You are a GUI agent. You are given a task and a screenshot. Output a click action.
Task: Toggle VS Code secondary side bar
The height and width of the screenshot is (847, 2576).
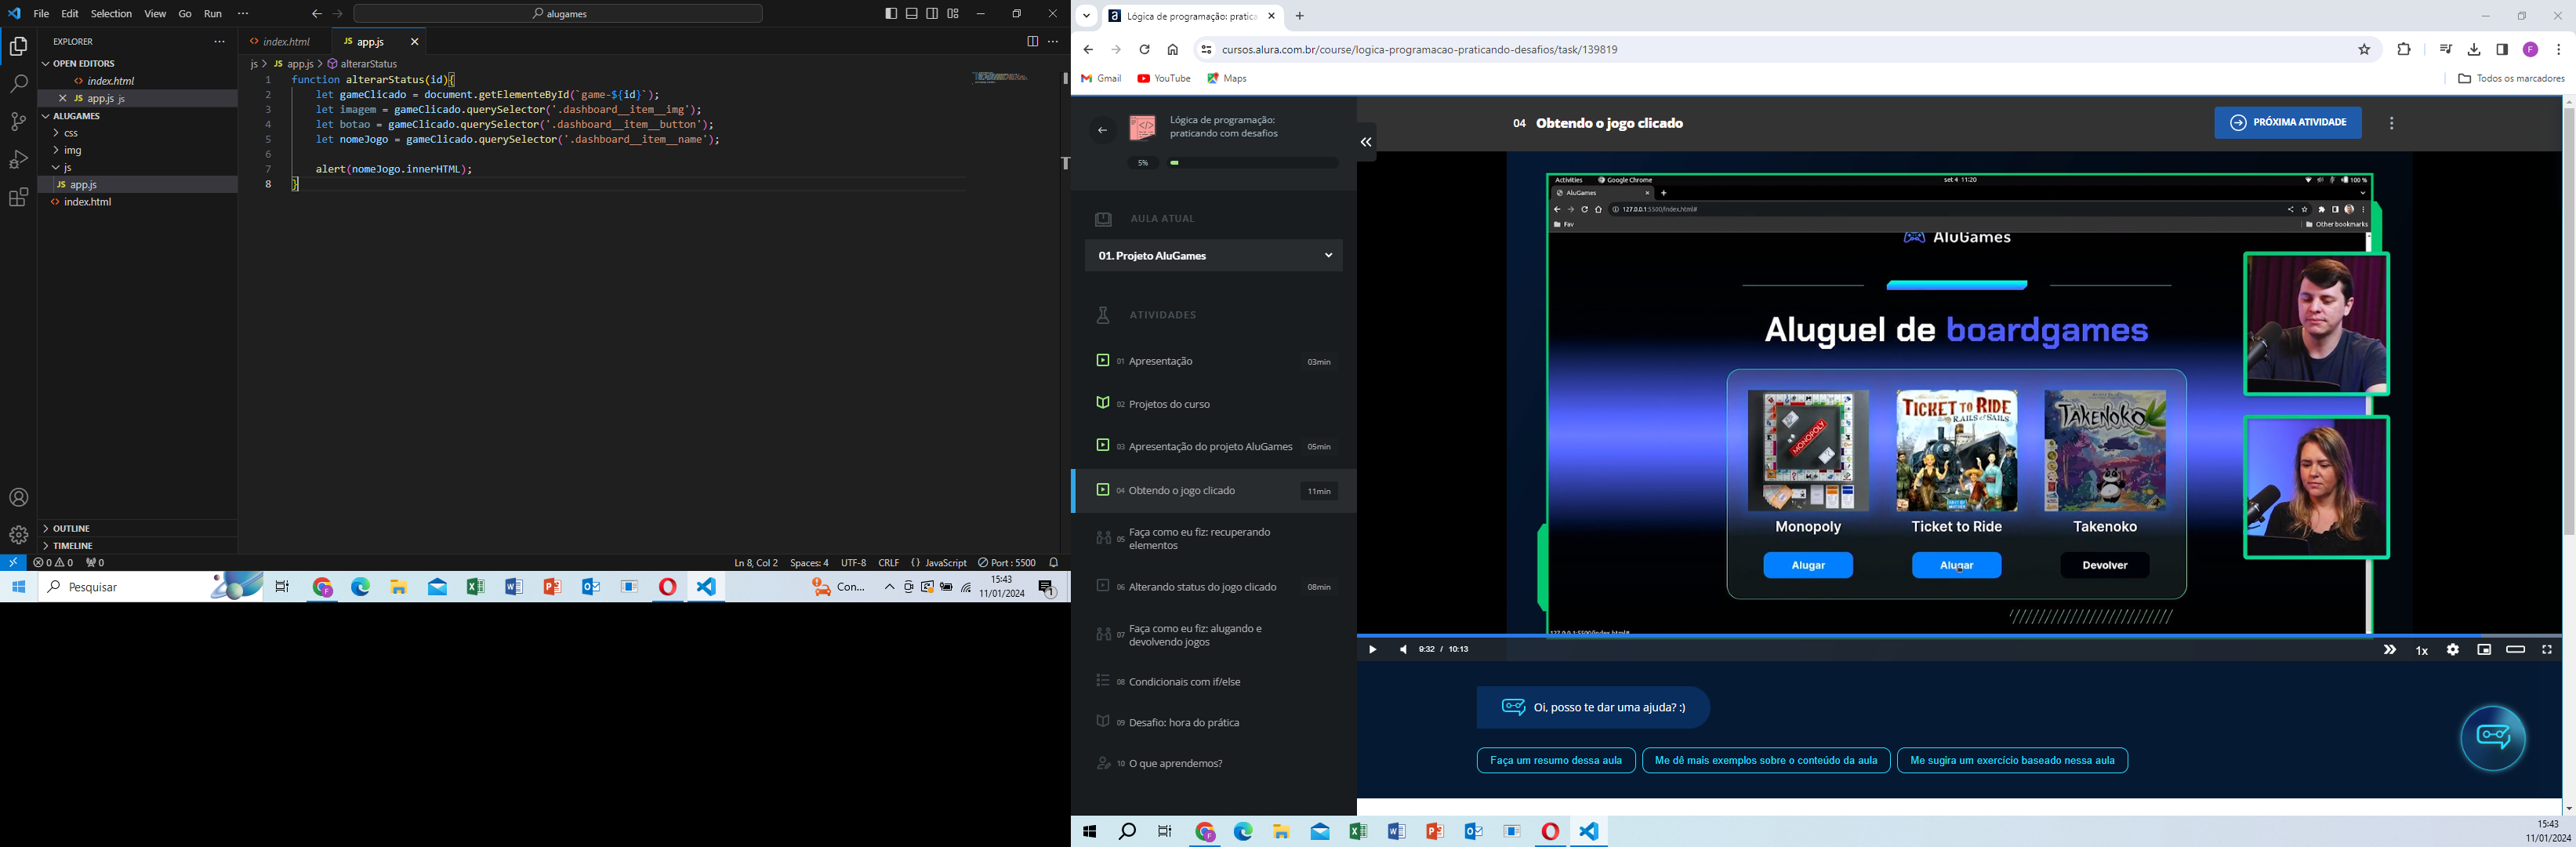tap(933, 14)
